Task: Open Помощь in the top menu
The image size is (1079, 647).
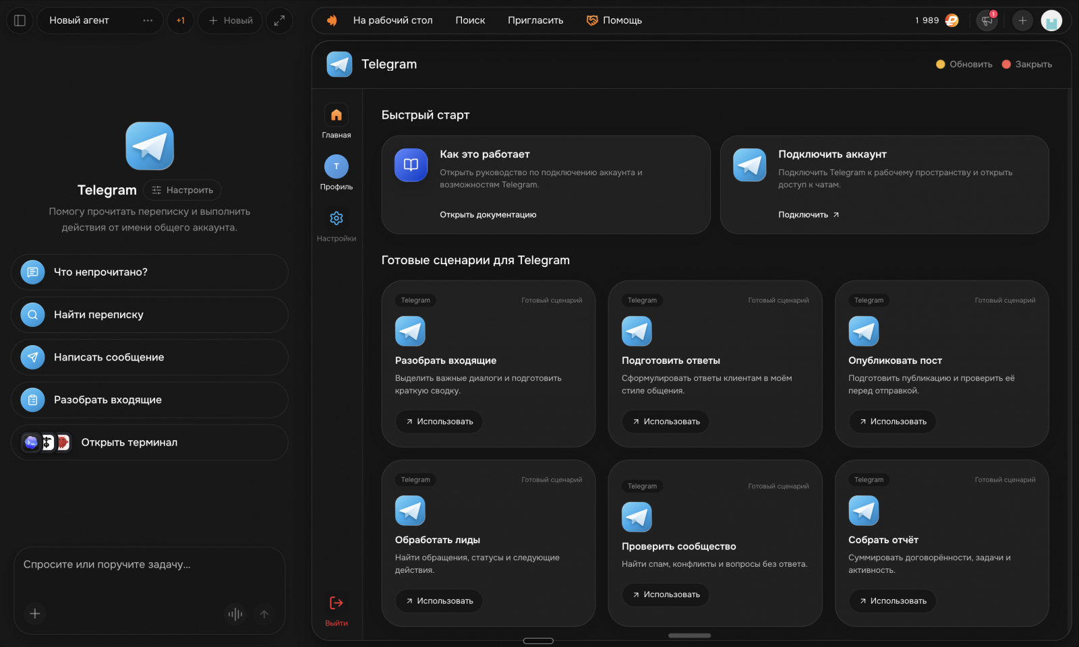Action: coord(614,20)
